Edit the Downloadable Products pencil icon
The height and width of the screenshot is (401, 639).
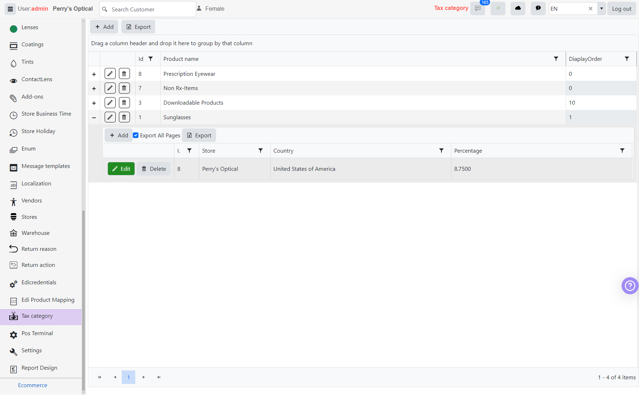tap(110, 102)
